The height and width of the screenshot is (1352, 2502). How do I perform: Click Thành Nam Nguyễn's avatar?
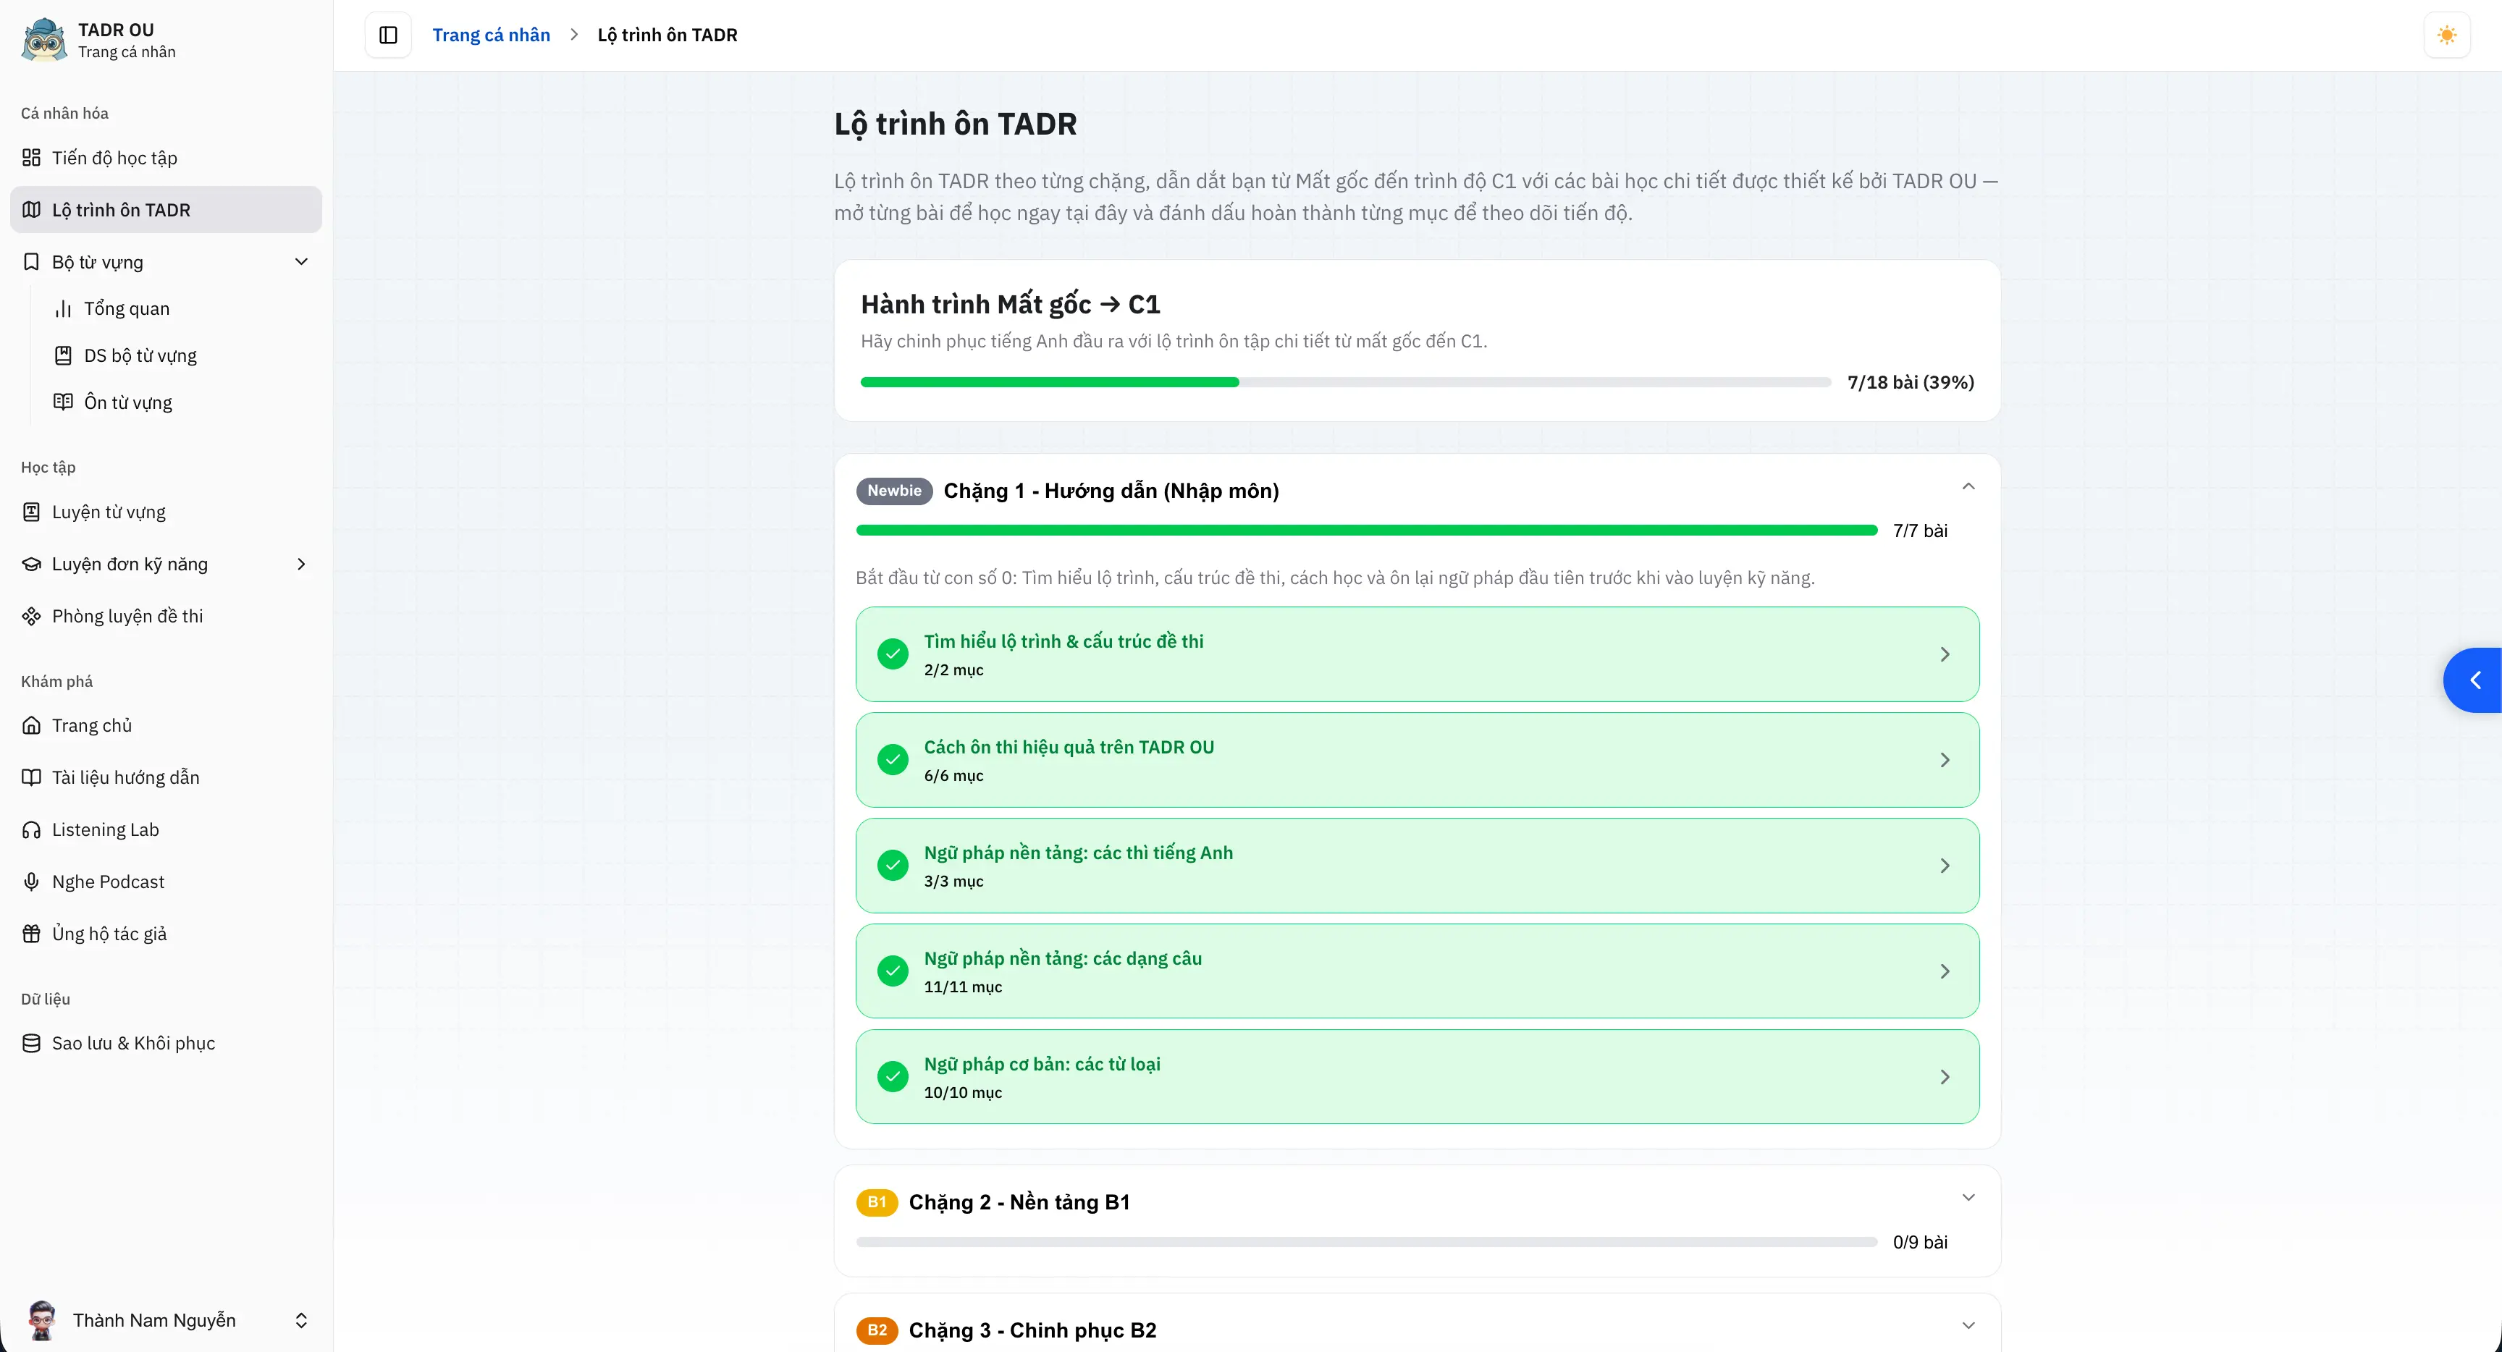point(41,1320)
